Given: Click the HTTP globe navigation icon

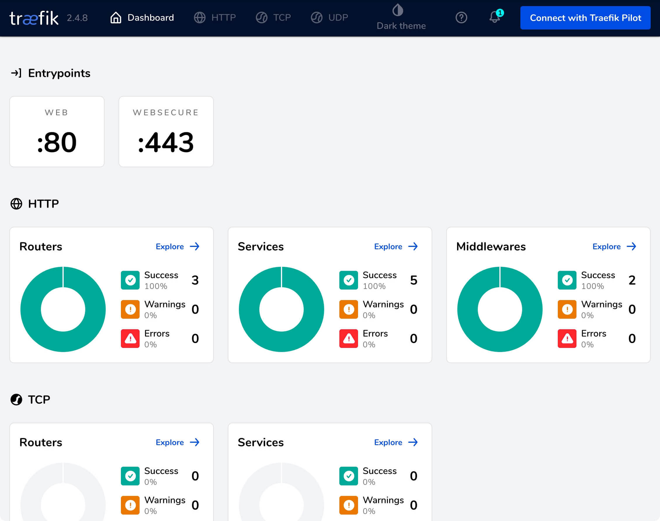Looking at the screenshot, I should point(201,18).
